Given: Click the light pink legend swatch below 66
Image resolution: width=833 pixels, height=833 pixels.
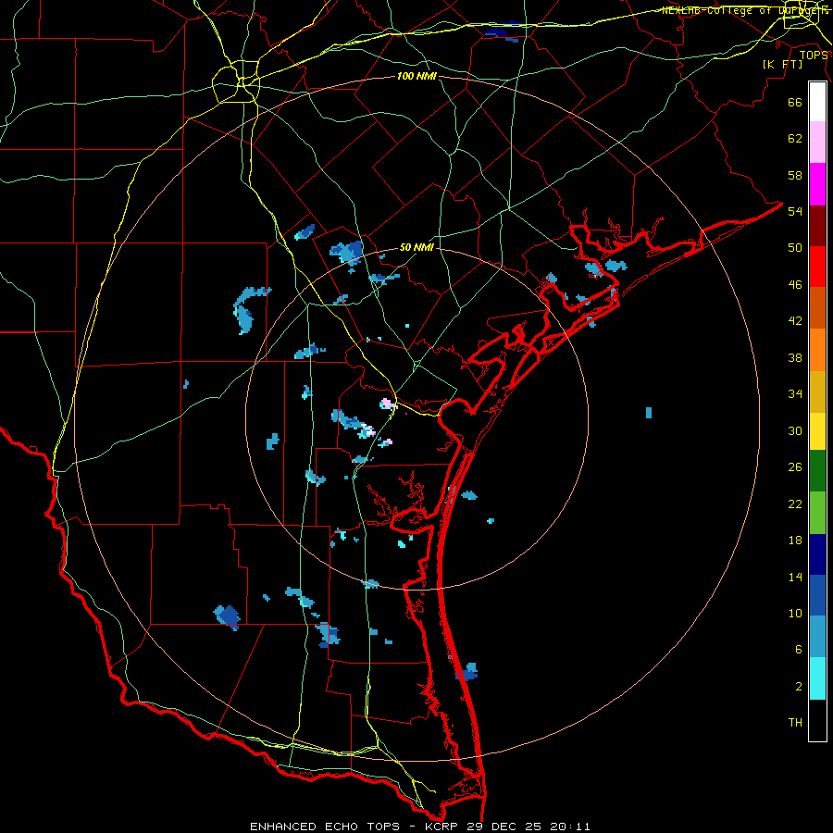Looking at the screenshot, I should click(x=817, y=142).
